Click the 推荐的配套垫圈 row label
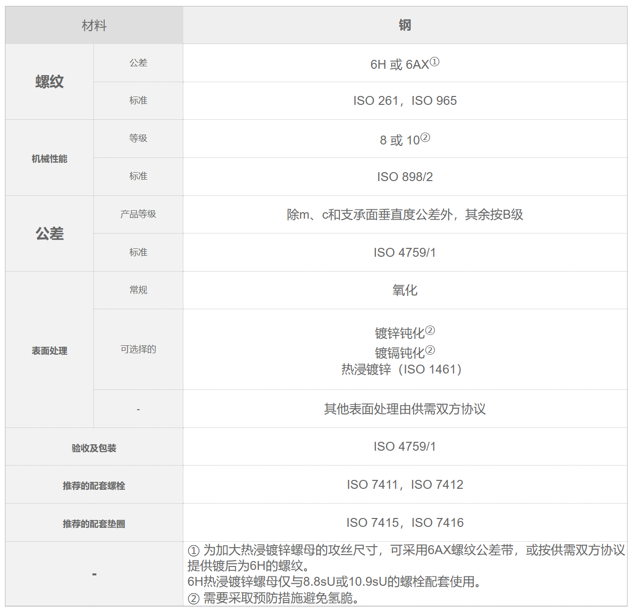 pyautogui.click(x=94, y=523)
